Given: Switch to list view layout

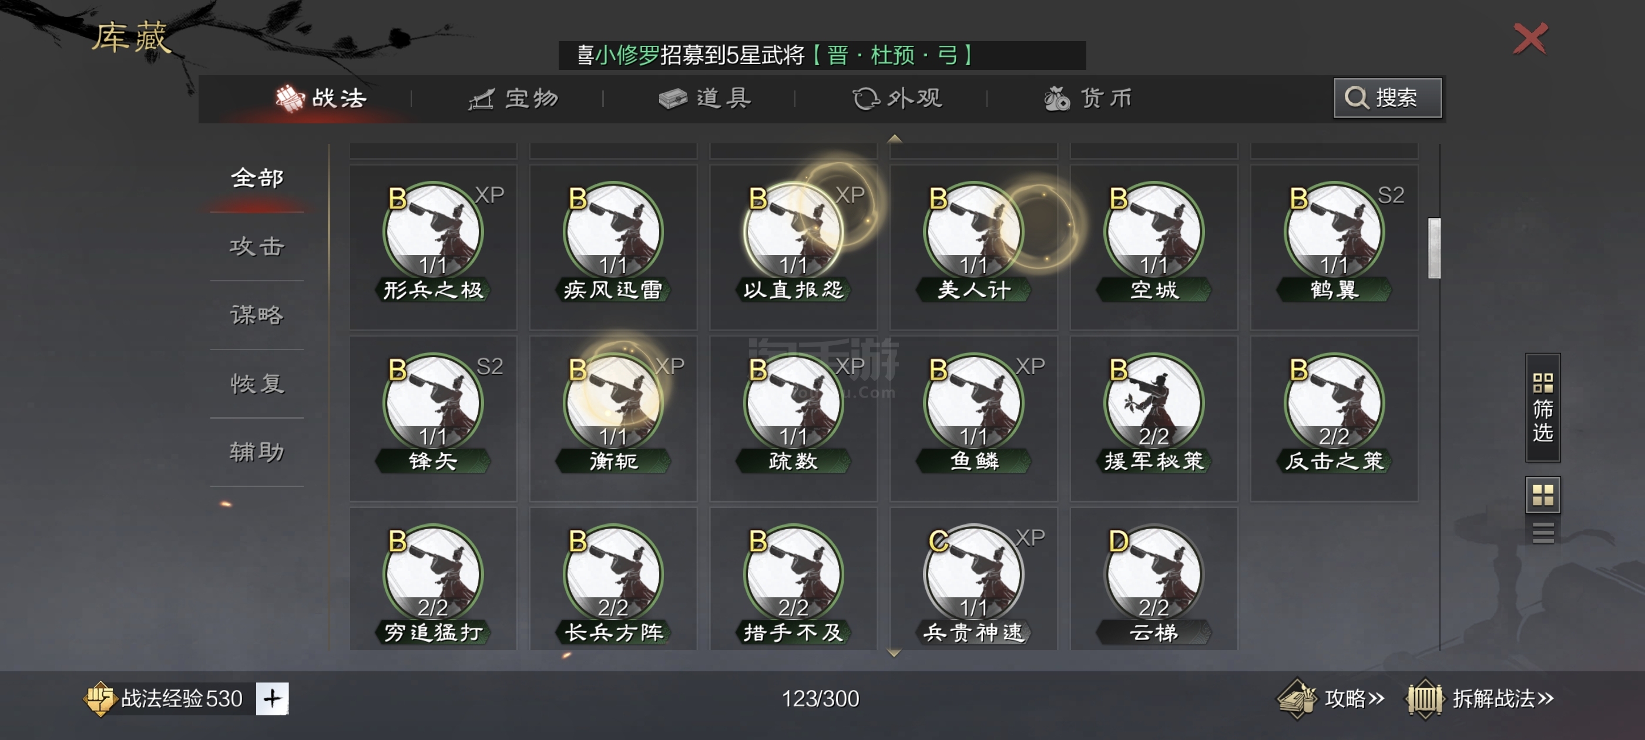Looking at the screenshot, I should pyautogui.click(x=1542, y=532).
